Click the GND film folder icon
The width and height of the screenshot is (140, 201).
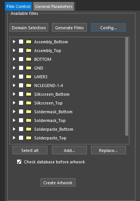[x=29, y=68]
